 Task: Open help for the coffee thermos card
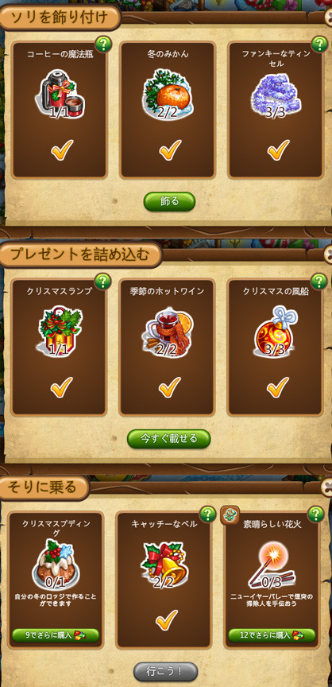pos(103,44)
